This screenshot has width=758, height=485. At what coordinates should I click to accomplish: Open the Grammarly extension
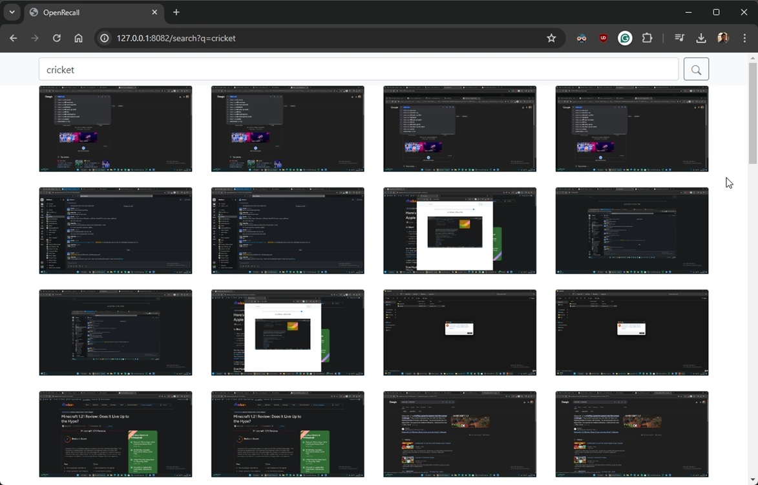tap(625, 38)
